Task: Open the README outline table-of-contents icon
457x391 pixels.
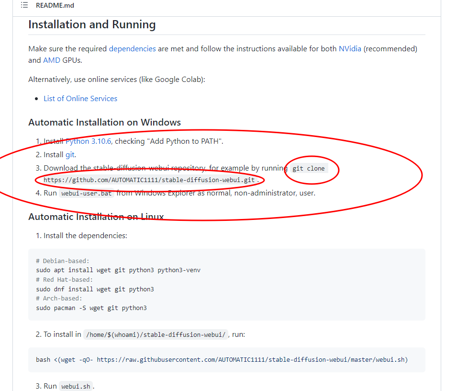Action: (x=24, y=5)
